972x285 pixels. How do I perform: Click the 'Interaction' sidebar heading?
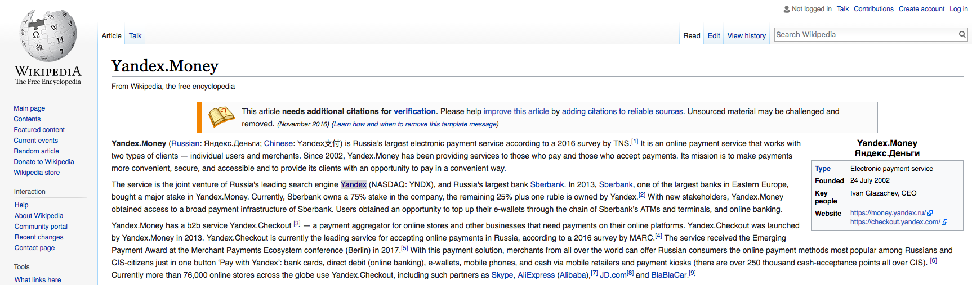30,192
